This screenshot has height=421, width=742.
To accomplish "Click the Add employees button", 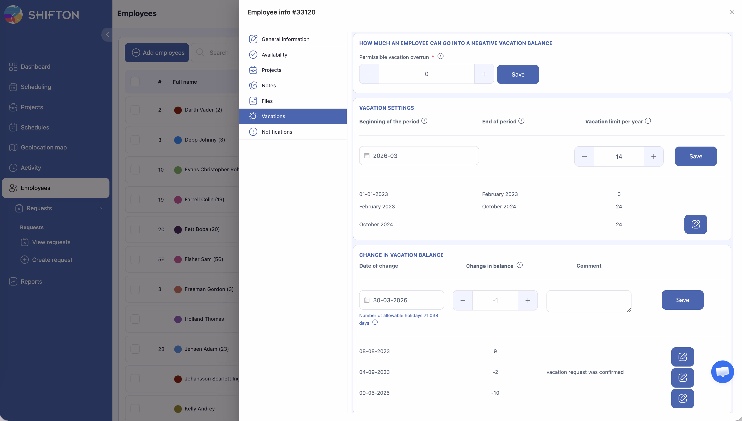I will click(x=157, y=53).
